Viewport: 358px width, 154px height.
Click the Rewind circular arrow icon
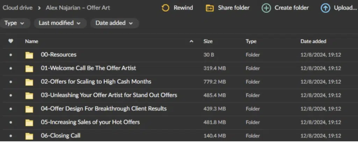coord(165,8)
